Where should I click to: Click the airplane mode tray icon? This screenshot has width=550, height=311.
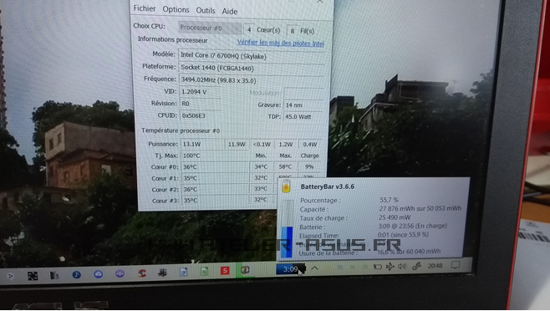pyautogui.click(x=390, y=267)
